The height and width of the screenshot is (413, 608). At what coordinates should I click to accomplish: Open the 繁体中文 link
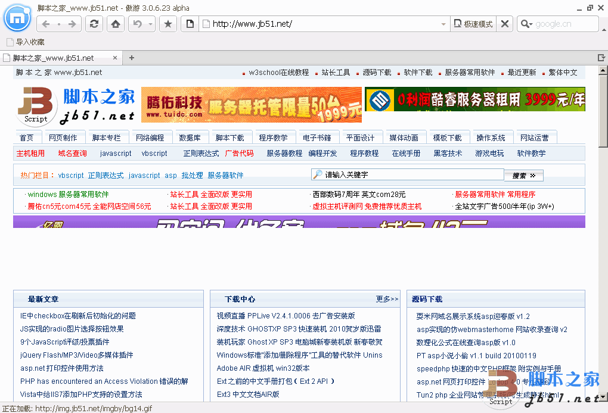pyautogui.click(x=563, y=73)
